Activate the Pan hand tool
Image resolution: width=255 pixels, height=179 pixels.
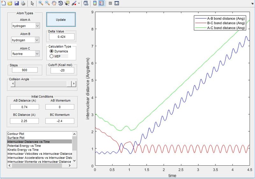click(x=54, y=3)
